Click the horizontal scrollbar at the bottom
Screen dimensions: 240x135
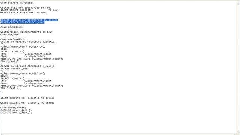point(118,134)
